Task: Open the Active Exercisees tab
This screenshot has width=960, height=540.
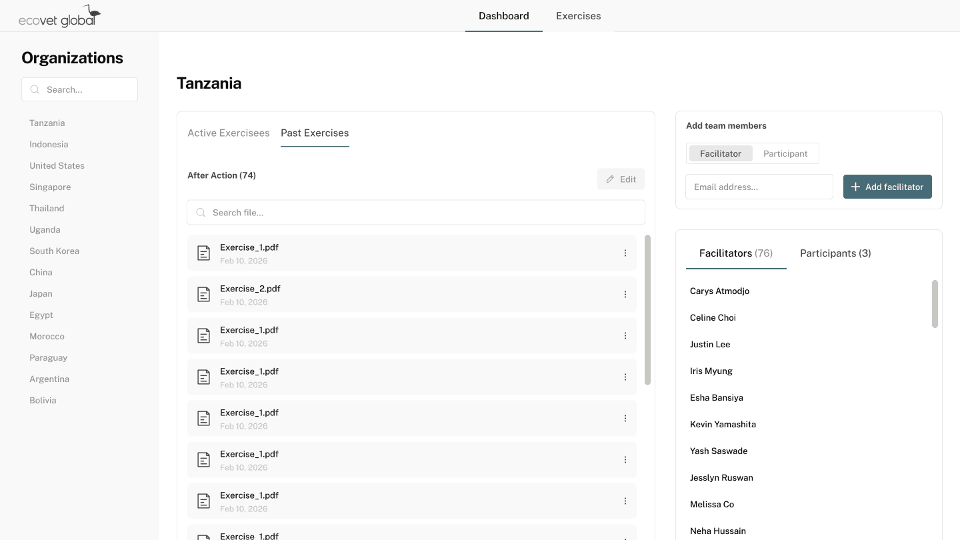Action: click(229, 133)
